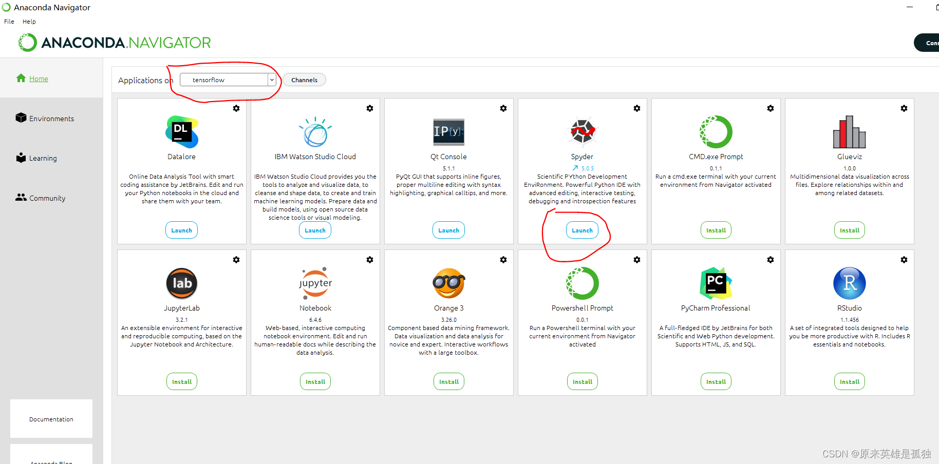Screen dimensions: 939x464
Task: Open the File menu
Action: click(9, 22)
